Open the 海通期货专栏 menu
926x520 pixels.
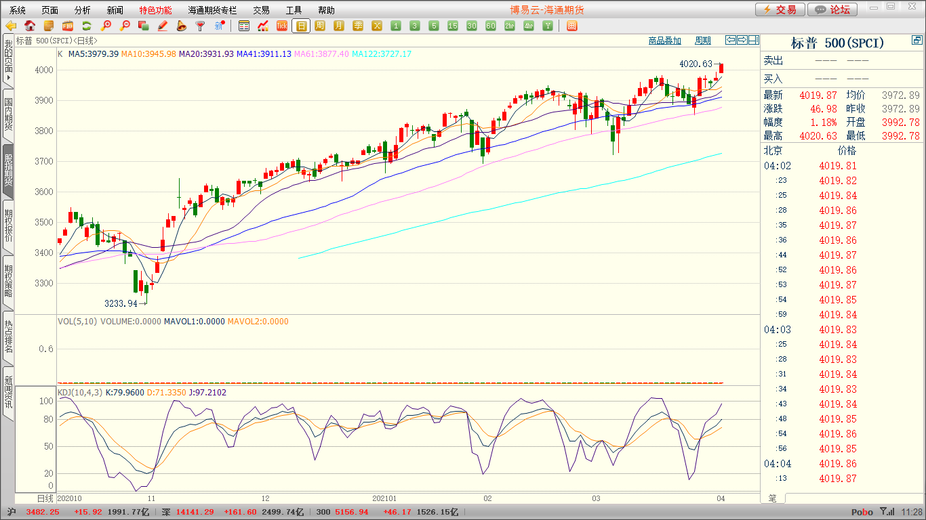[213, 10]
